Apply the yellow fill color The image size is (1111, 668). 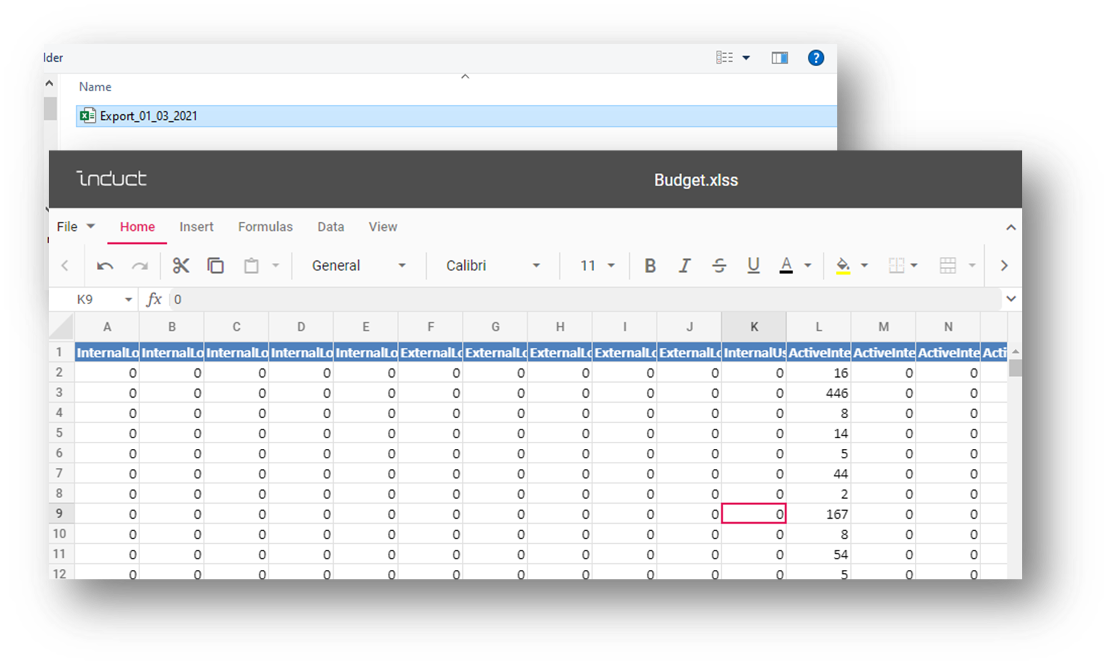pyautogui.click(x=843, y=266)
